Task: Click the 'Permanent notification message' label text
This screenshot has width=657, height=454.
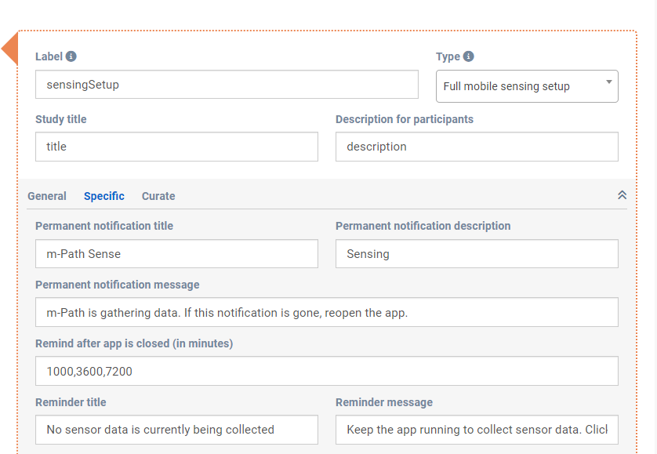Action: click(x=118, y=285)
